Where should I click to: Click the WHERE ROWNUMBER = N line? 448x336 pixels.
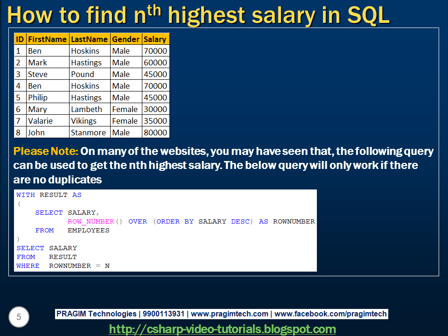click(x=62, y=266)
